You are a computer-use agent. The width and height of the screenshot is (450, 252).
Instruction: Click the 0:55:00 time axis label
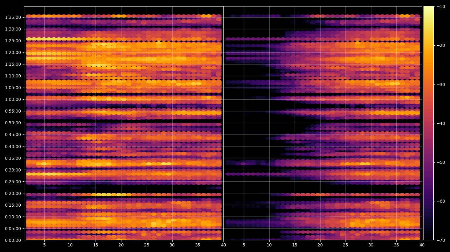click(13, 111)
